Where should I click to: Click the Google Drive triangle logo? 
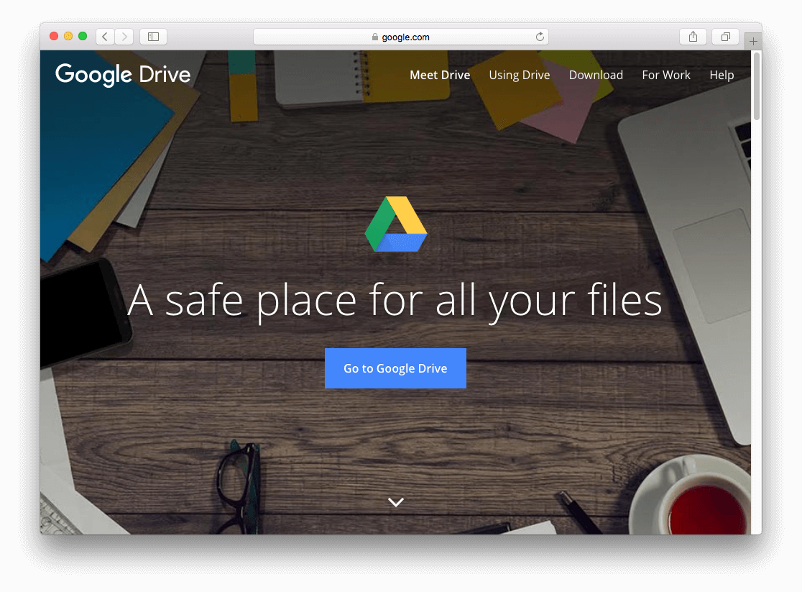(396, 223)
